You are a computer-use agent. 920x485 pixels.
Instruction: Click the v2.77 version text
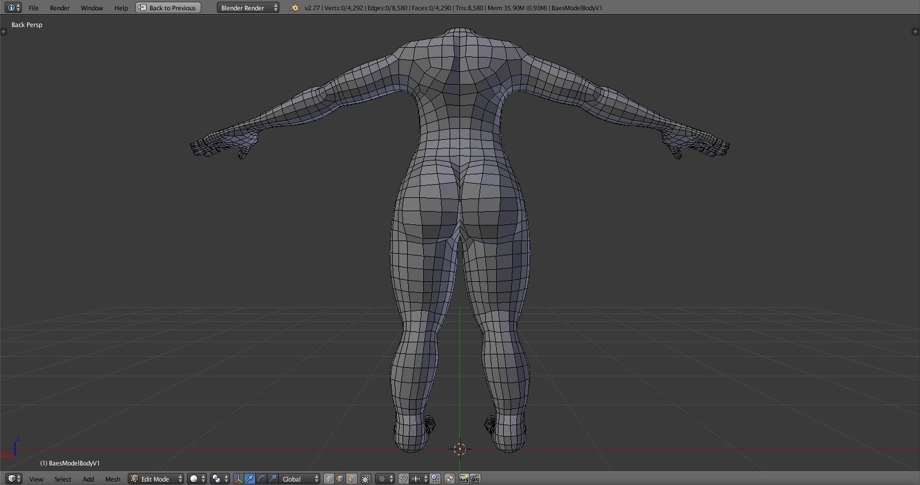(312, 8)
